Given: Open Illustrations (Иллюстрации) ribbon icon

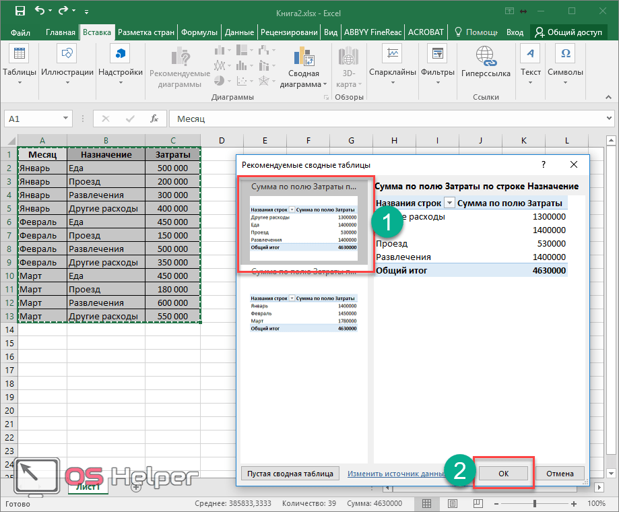Looking at the screenshot, I should pyautogui.click(x=67, y=55).
